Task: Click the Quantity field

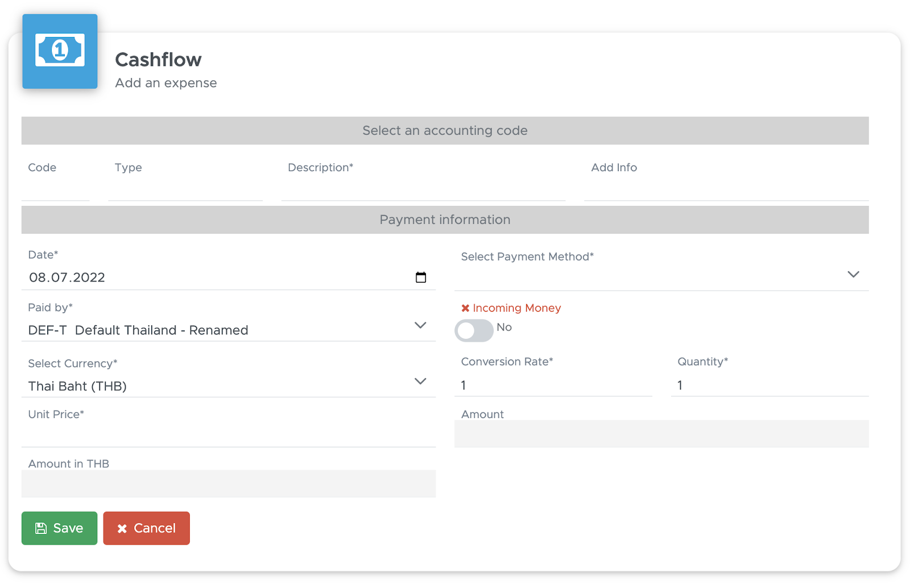Action: pyautogui.click(x=770, y=385)
